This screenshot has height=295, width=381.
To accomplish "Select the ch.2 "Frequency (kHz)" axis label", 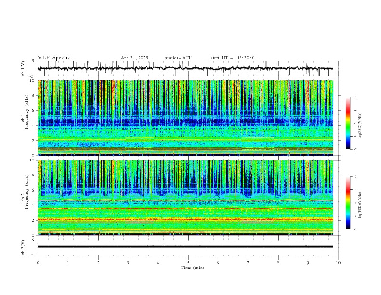I will (x=26, y=191).
